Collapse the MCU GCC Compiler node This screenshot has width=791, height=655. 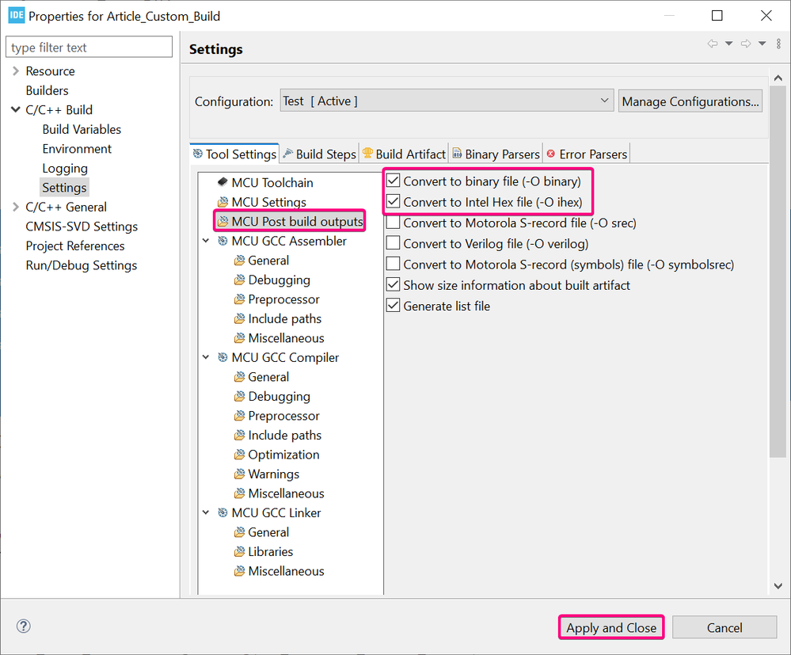pos(206,358)
